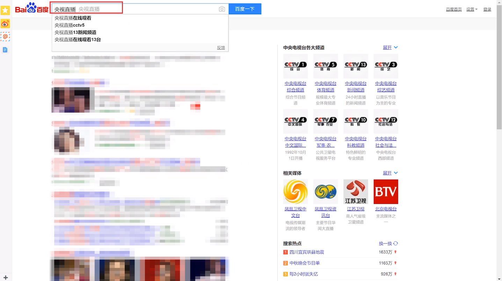The image size is (502, 281).
Task: Open hot search 中秋晚会节目单
Action: [x=305, y=263]
